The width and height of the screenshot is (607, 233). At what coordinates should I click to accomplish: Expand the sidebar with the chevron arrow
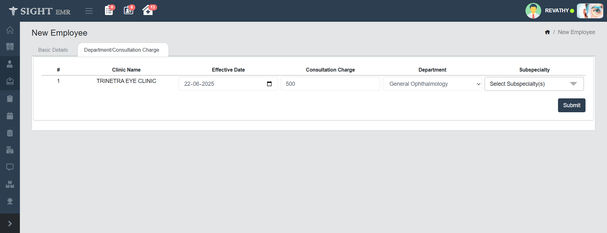(x=10, y=224)
